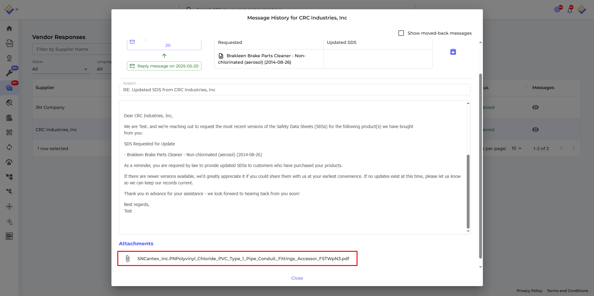Open the wrench tools sidebar icon
The width and height of the screenshot is (594, 296).
click(9, 73)
